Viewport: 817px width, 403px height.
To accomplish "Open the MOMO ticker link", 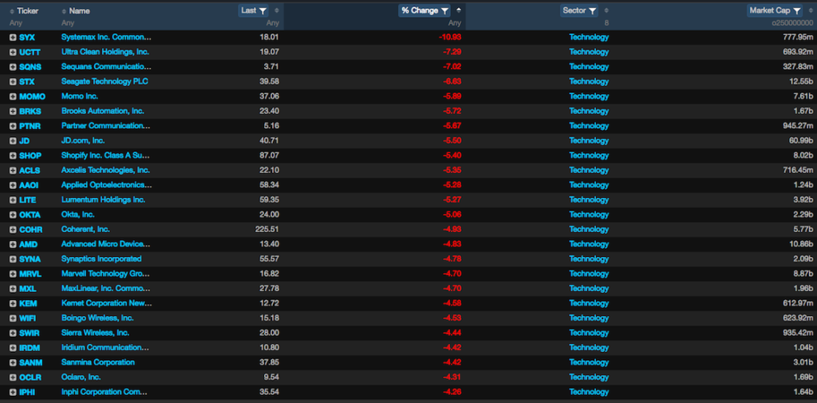I will (x=32, y=97).
